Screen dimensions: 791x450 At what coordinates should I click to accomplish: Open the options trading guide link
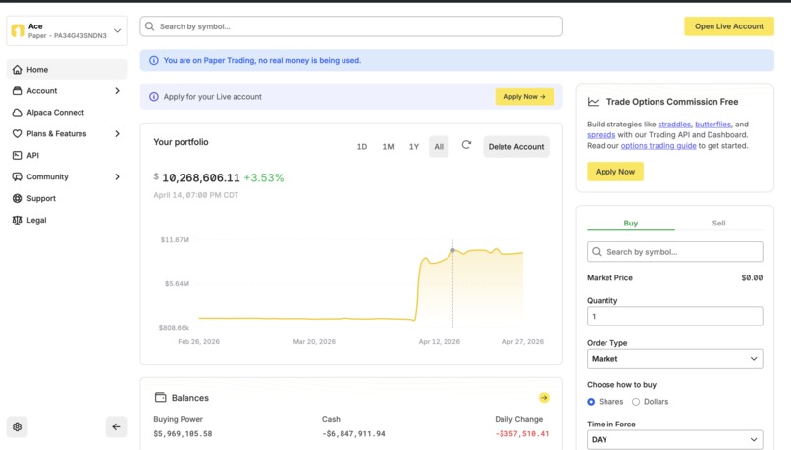(659, 146)
